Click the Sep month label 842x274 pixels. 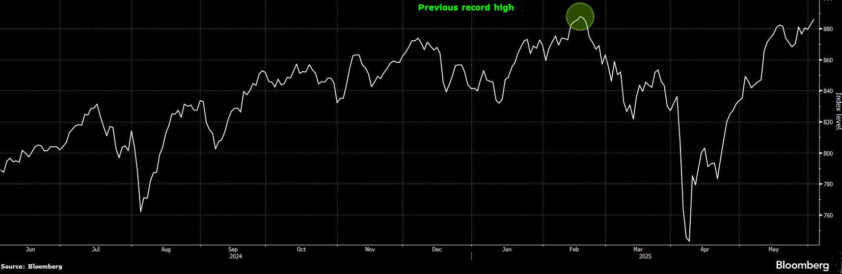(233, 249)
